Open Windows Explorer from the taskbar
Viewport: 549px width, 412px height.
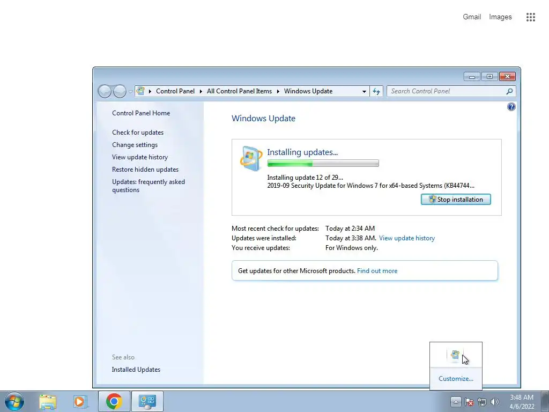[48, 401]
